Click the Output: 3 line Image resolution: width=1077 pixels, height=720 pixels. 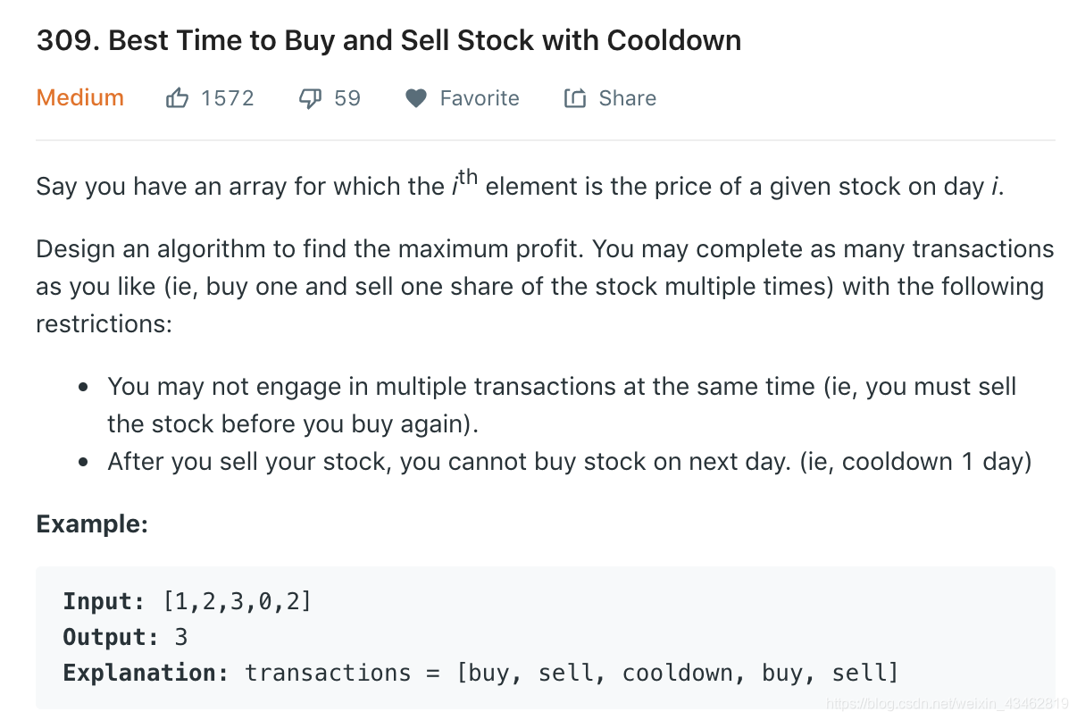125,637
